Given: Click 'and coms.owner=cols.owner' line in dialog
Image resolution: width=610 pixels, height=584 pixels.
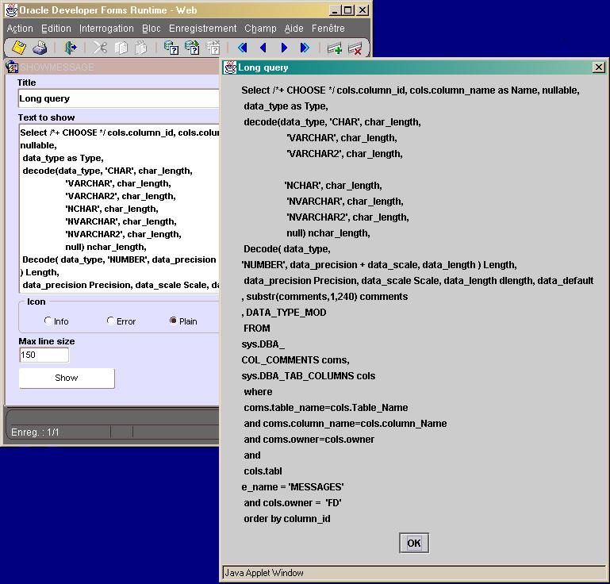Looking at the screenshot, I should coord(309,440).
